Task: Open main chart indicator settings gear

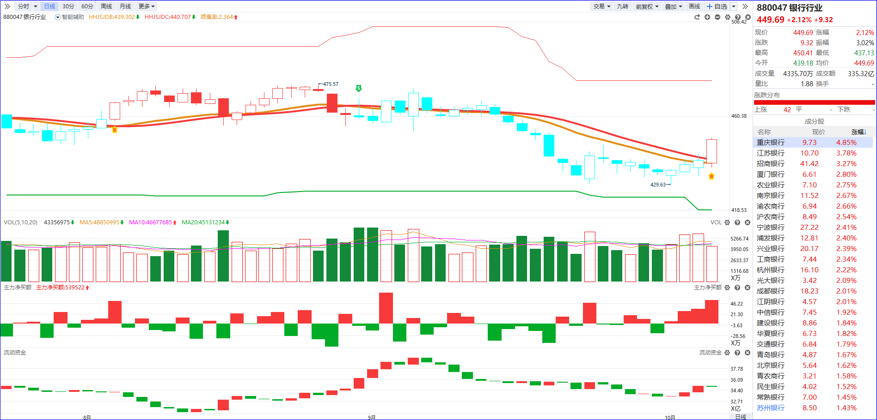Action: pyautogui.click(x=728, y=17)
